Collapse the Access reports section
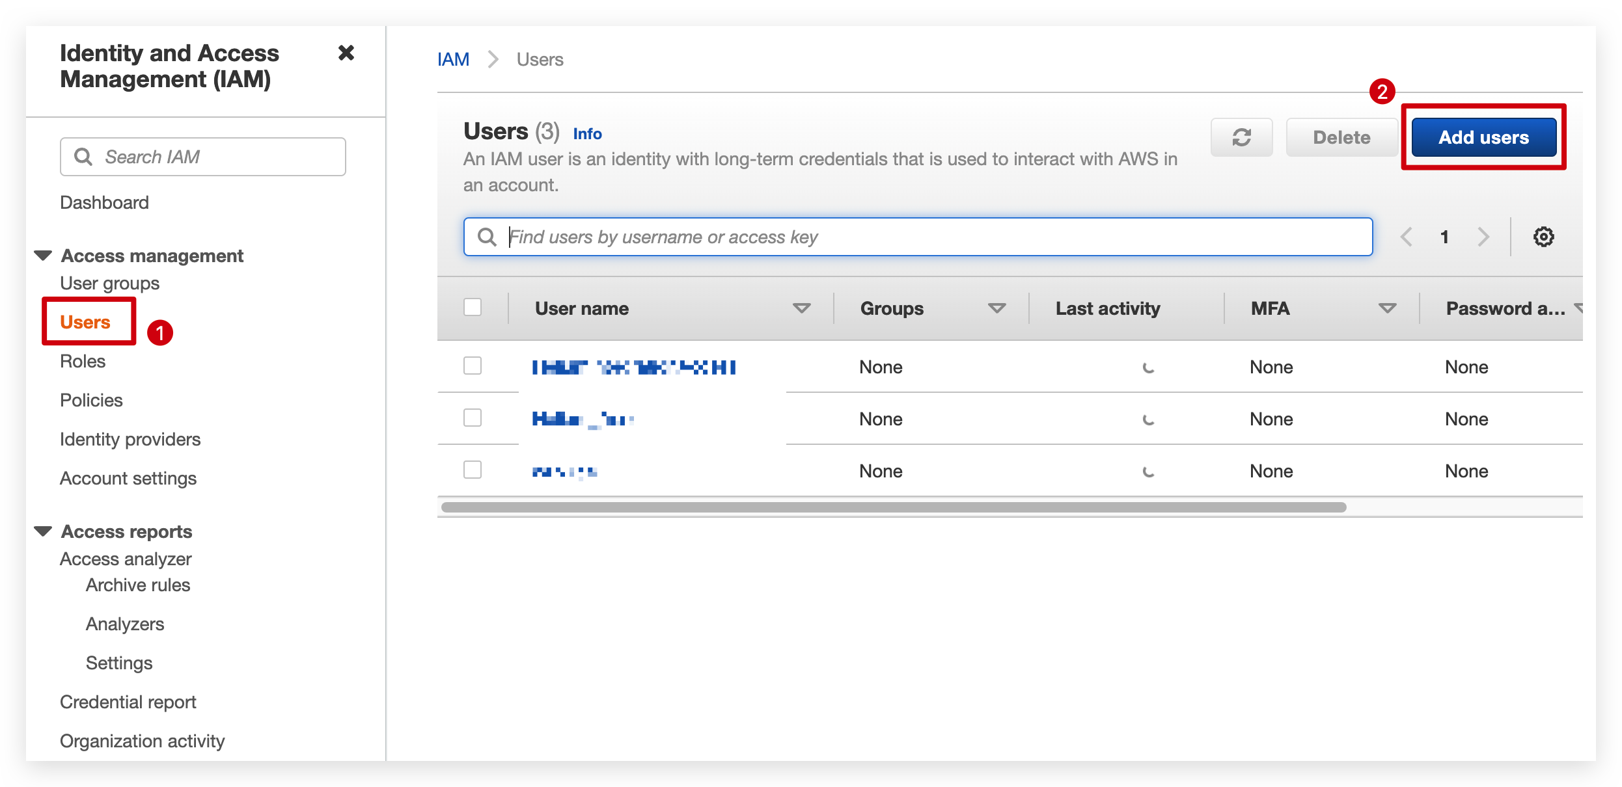Viewport: 1622px width, 787px height. 43,531
